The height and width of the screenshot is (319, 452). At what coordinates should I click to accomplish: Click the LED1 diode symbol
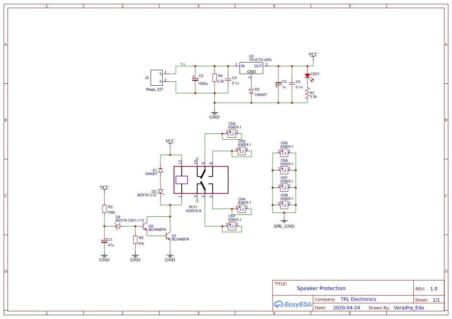[308, 76]
